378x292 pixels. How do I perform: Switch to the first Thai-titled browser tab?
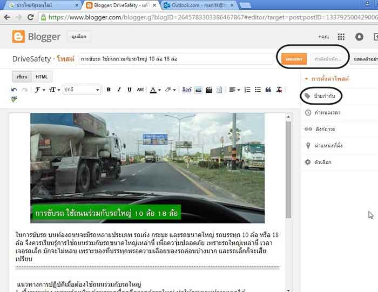click(x=42, y=5)
